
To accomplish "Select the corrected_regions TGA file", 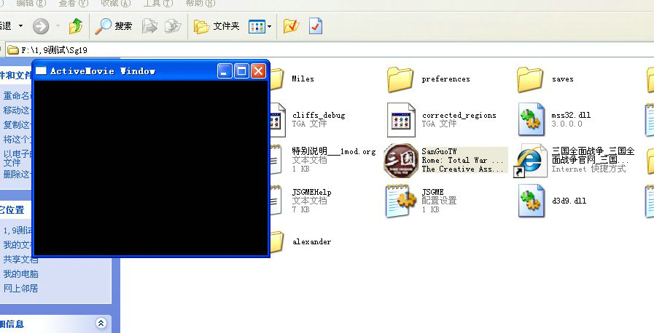I will coord(400,119).
